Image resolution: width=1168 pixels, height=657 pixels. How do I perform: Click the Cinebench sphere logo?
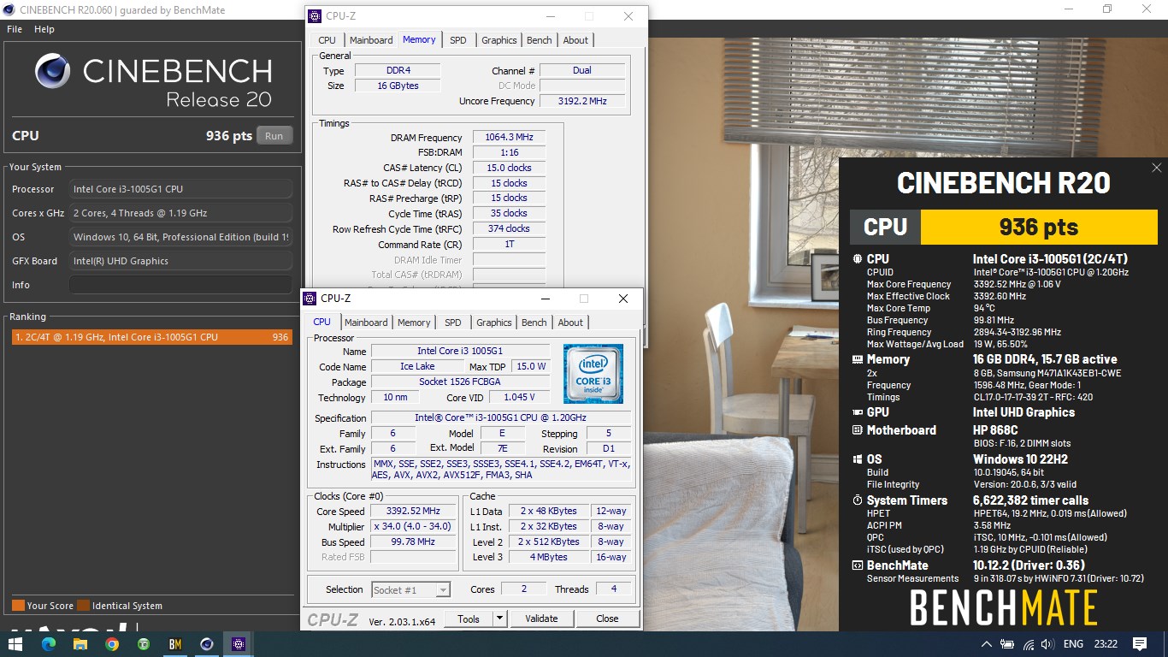coord(52,71)
